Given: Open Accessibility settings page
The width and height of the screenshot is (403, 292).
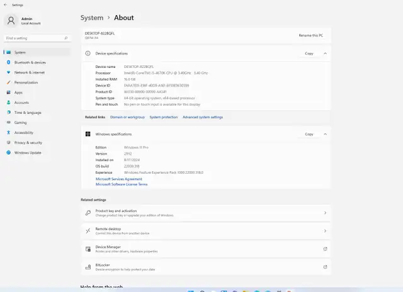Looking at the screenshot, I should tap(37, 133).
